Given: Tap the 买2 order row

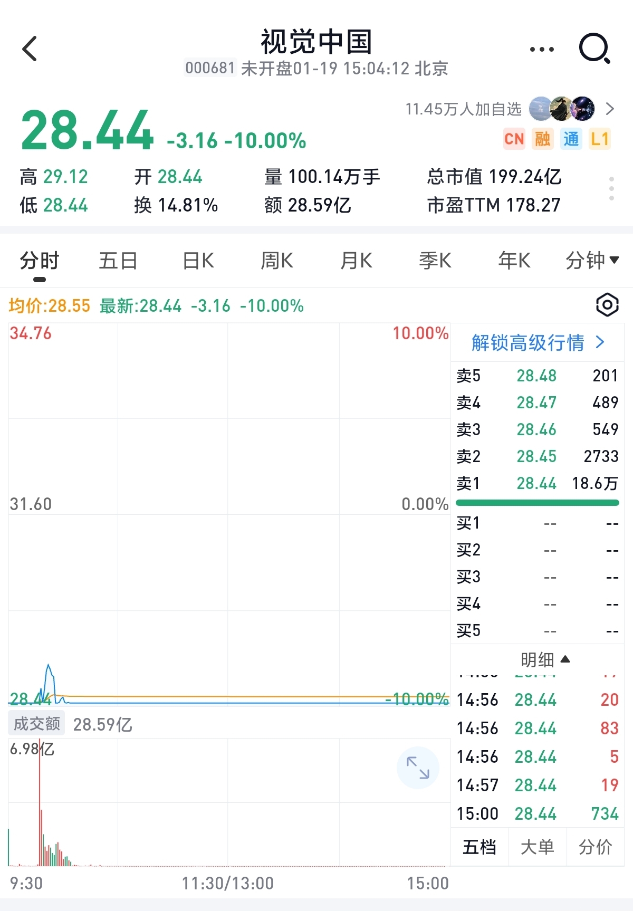Looking at the screenshot, I should (x=537, y=550).
